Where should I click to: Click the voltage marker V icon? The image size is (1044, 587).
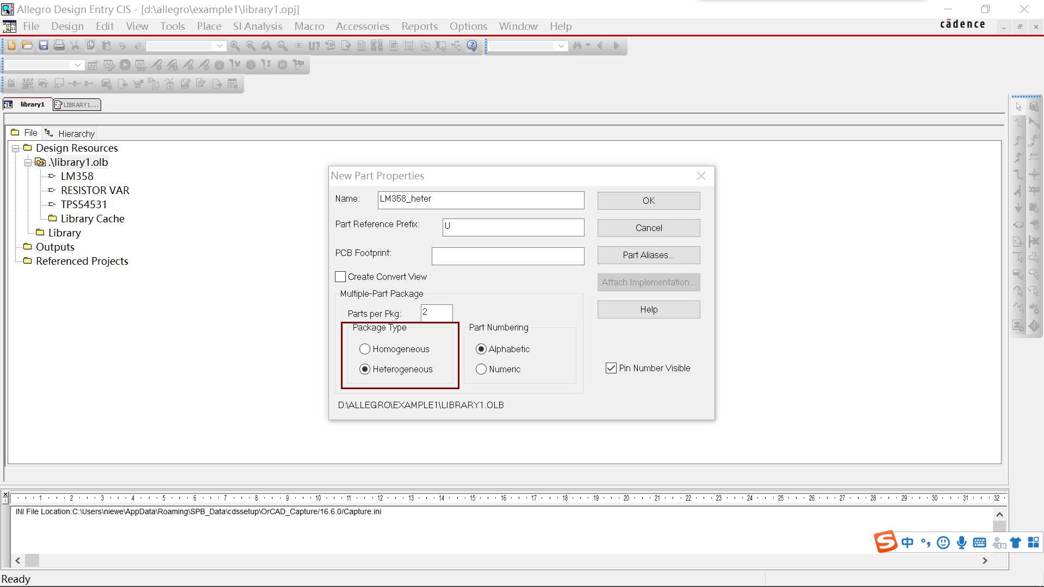tap(219, 65)
